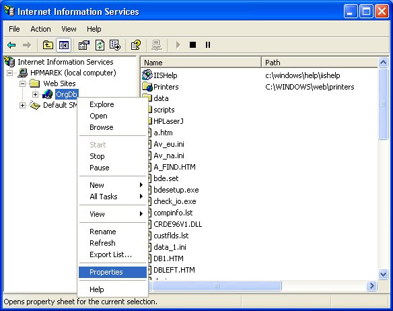Click the horizontal scrollbar thumb

(x=217, y=286)
